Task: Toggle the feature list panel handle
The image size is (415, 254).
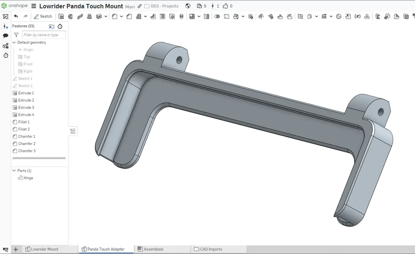Action: point(73,131)
